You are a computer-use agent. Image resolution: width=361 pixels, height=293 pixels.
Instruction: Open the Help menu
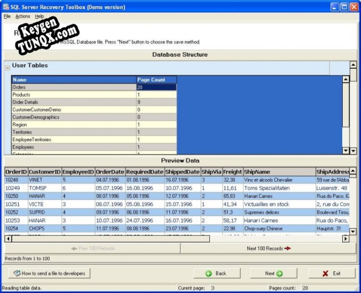click(x=40, y=16)
